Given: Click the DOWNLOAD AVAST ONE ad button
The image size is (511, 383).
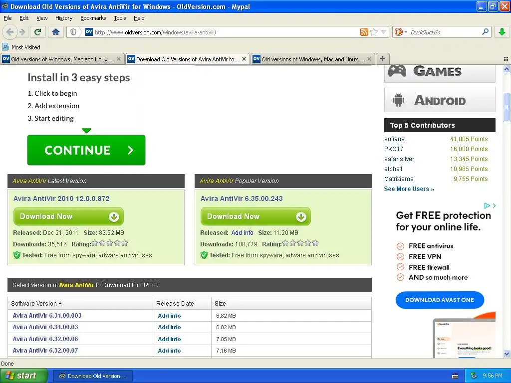Looking at the screenshot, I should click(440, 300).
